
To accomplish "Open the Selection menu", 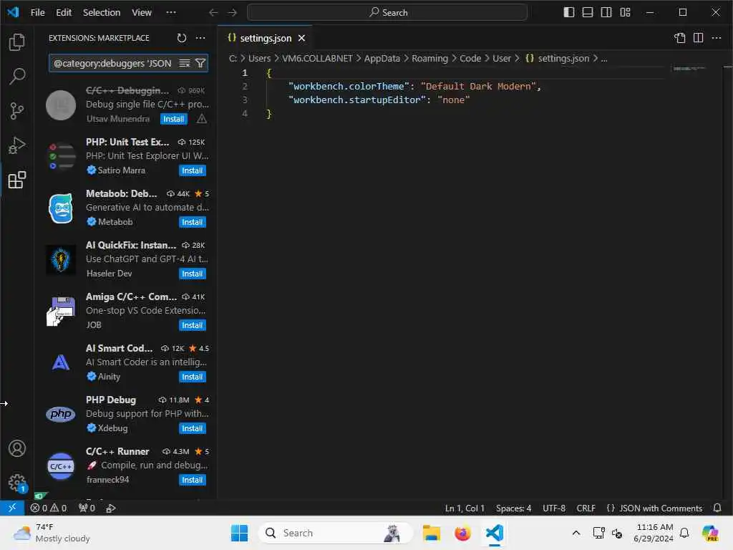I will coord(102,13).
